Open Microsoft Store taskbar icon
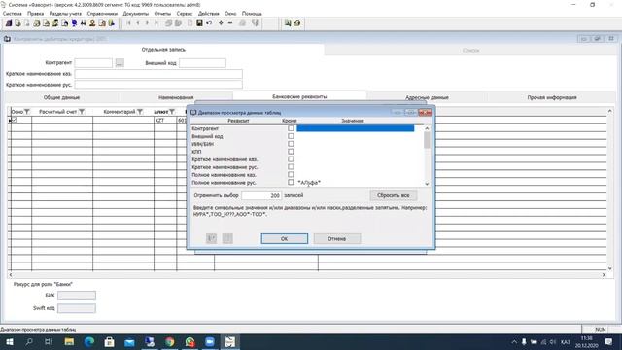 (110, 341)
